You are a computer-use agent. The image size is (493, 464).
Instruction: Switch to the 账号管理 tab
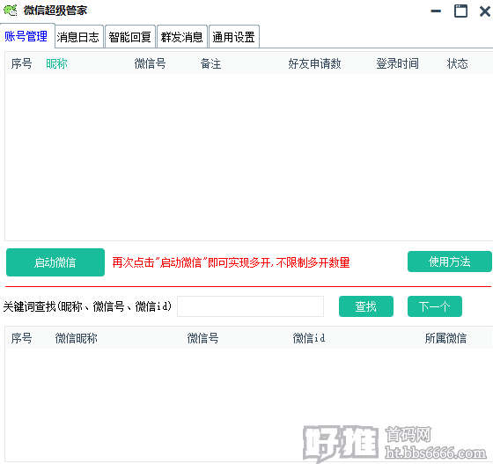(x=26, y=36)
